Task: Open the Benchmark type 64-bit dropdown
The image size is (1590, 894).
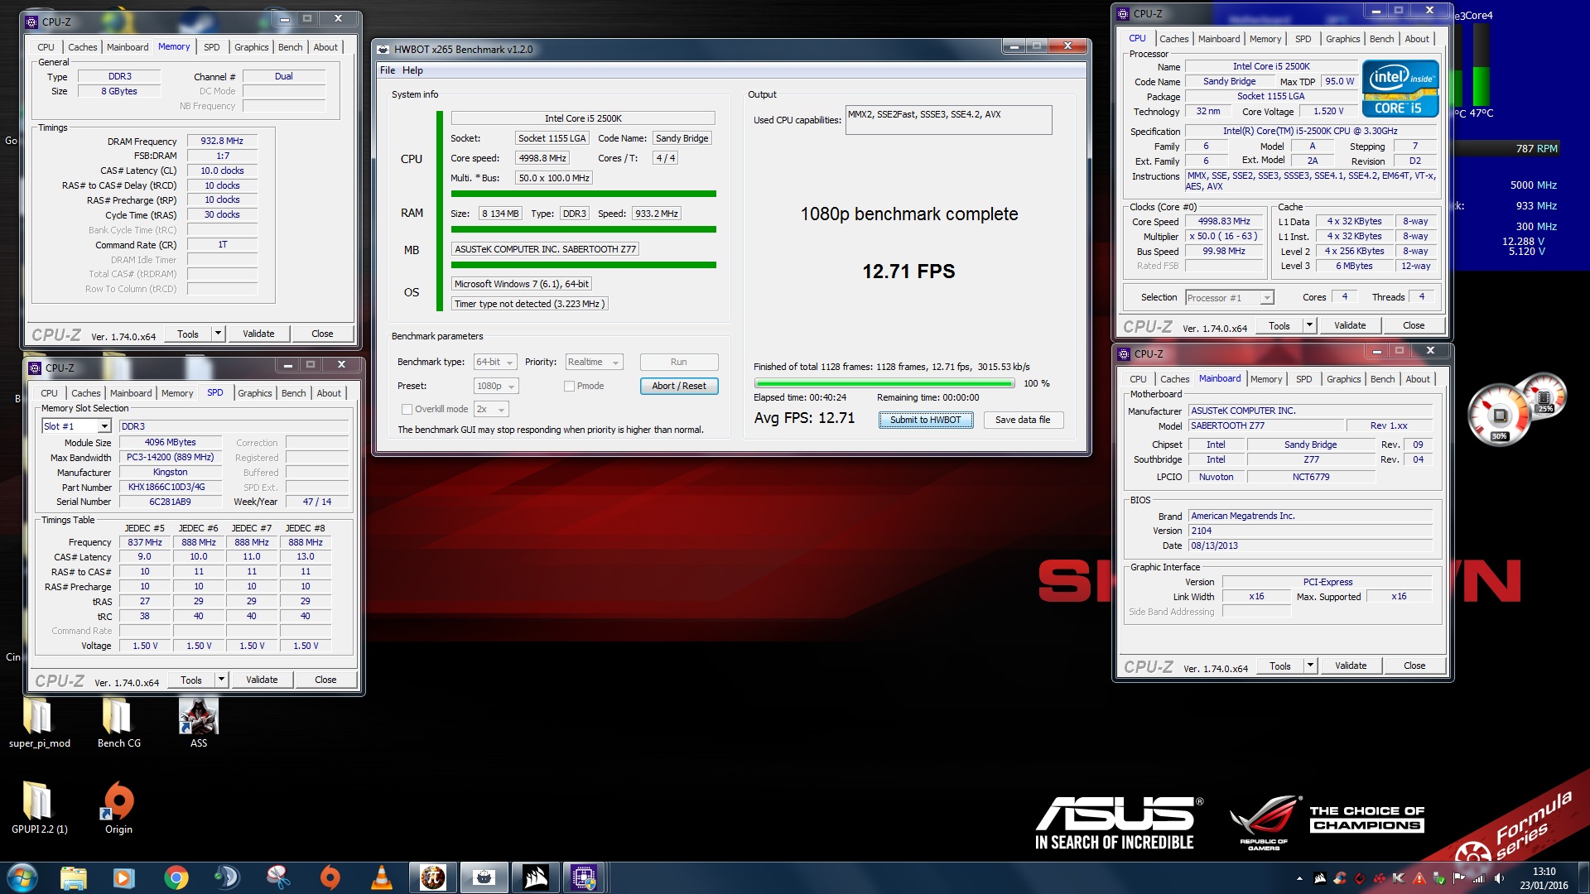Action: coord(495,363)
